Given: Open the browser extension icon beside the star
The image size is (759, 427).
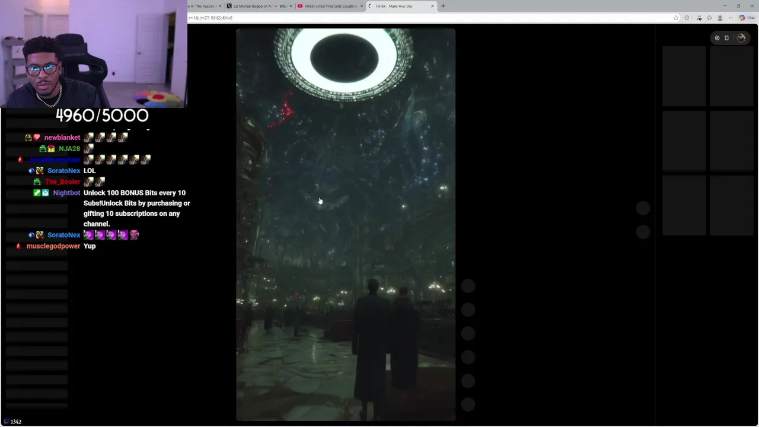Looking at the screenshot, I should tap(687, 18).
